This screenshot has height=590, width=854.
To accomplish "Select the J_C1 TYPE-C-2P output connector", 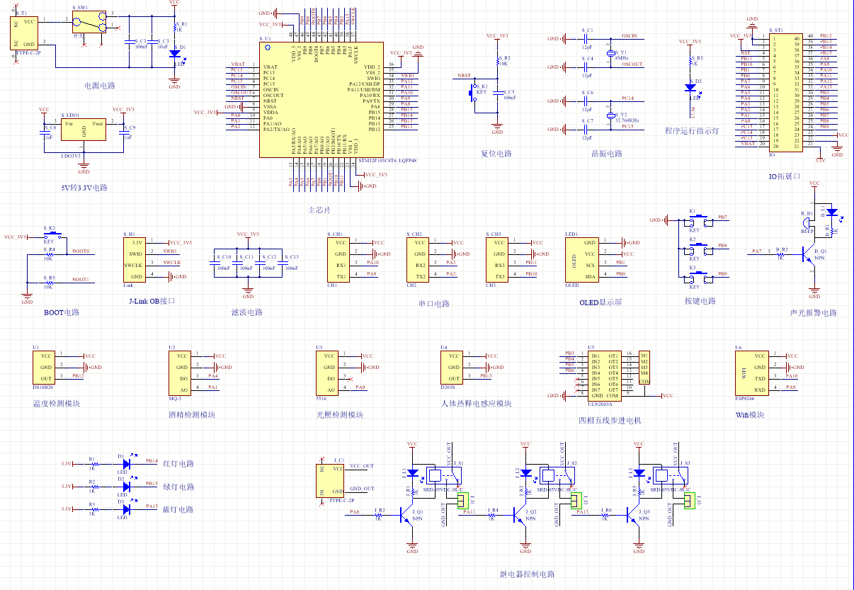I will tap(331, 481).
